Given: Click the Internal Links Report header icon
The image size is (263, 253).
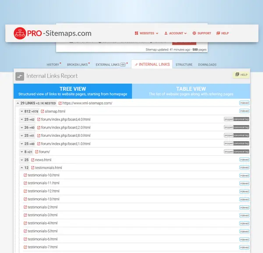Looking at the screenshot, I should point(20,76).
